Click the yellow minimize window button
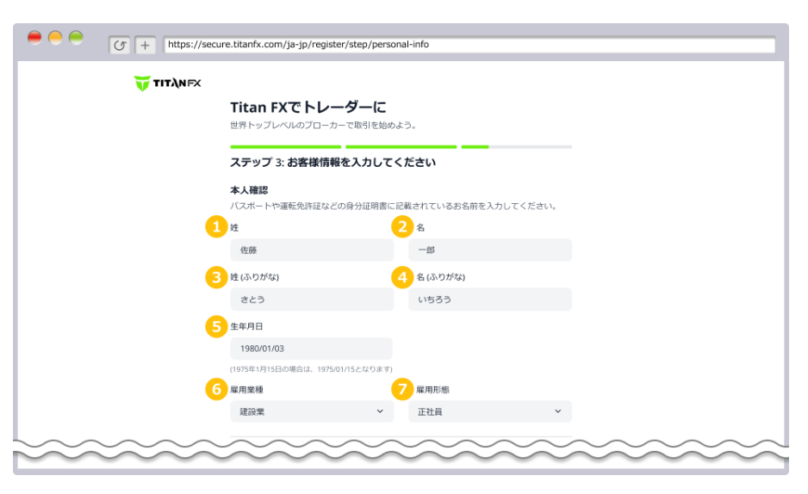 tap(55, 38)
